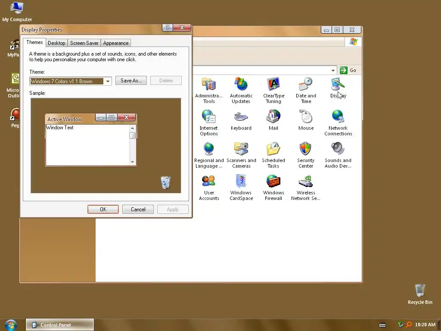Open Administrative Tools in Control Panel
Image resolution: width=441 pixels, height=331 pixels.
pos(209,90)
